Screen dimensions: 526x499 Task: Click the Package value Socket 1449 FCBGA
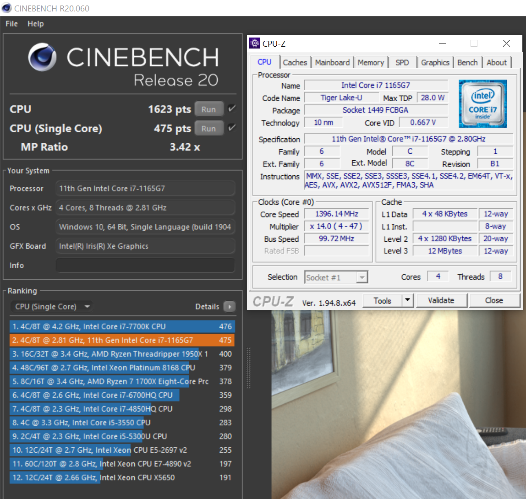(x=376, y=110)
